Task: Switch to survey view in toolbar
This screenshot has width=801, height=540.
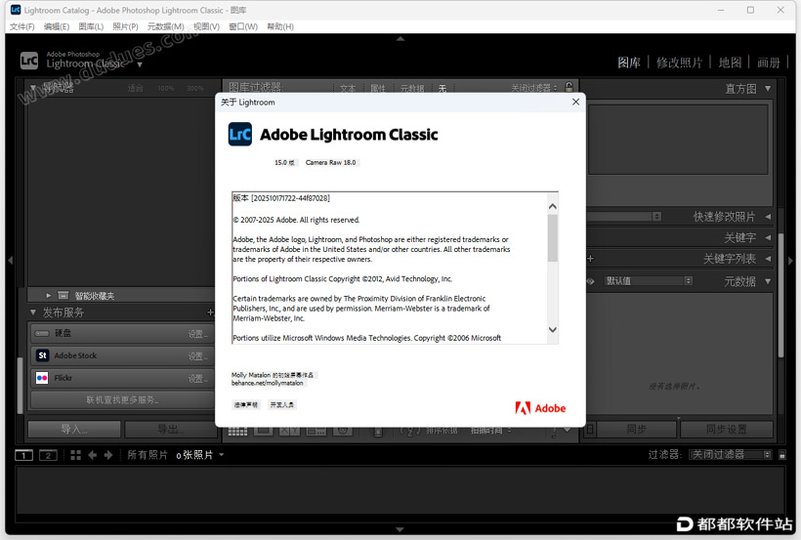Action: pyautogui.click(x=316, y=431)
